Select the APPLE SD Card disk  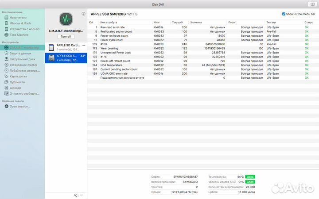[x=66, y=47]
